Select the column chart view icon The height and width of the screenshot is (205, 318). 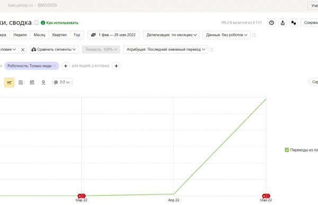click(32, 82)
